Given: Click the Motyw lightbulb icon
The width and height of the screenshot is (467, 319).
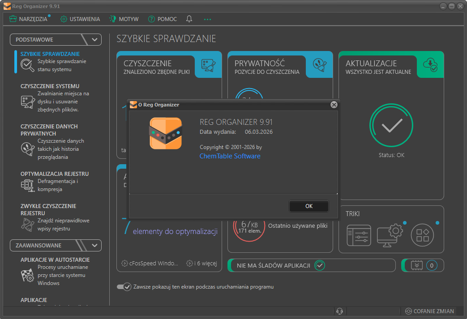Looking at the screenshot, I should point(112,19).
